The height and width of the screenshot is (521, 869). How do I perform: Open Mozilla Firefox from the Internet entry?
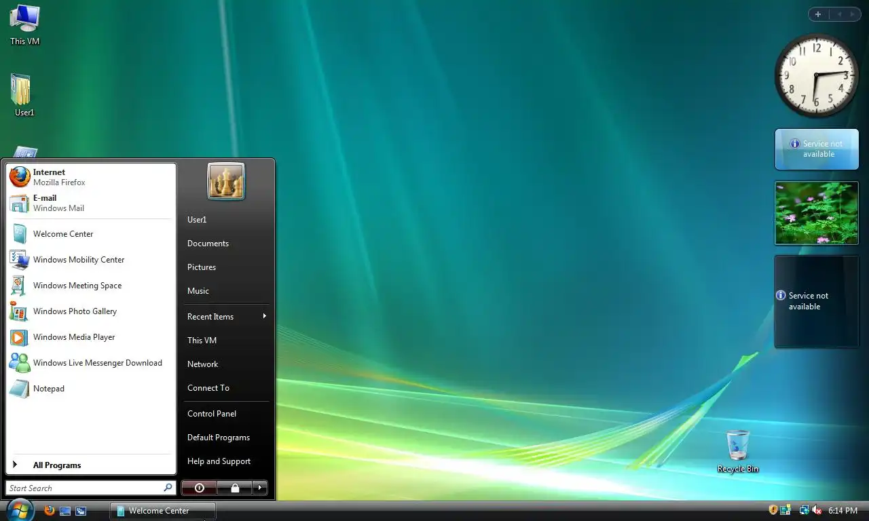(x=91, y=177)
